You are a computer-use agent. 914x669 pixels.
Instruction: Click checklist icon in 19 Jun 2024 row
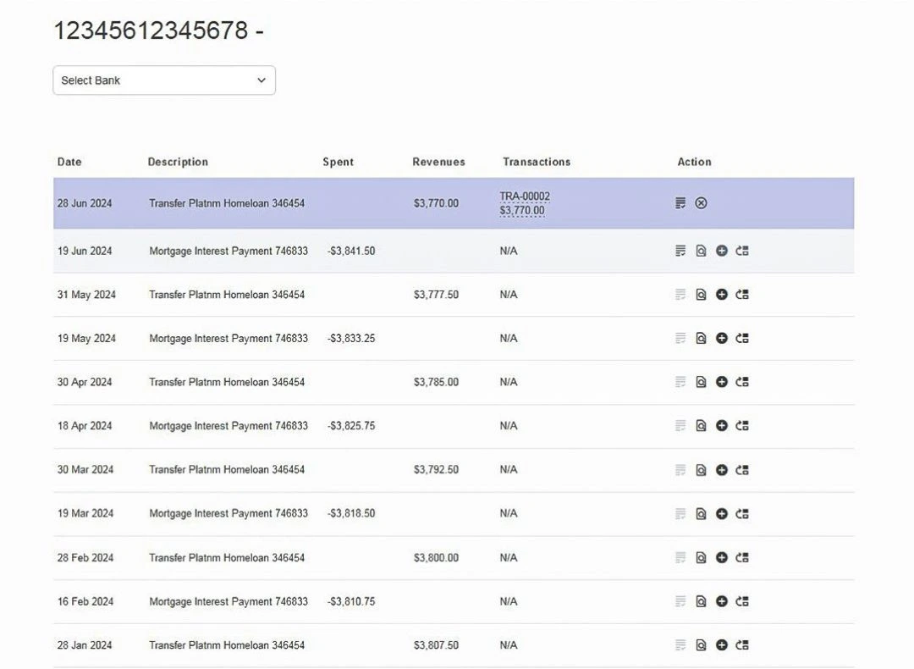point(680,251)
